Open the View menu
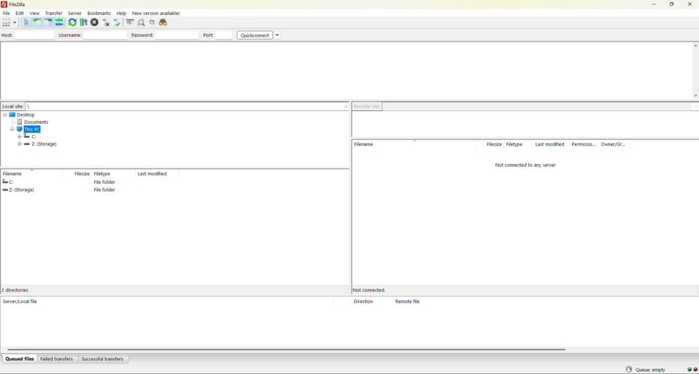The height and width of the screenshot is (374, 699). [34, 14]
